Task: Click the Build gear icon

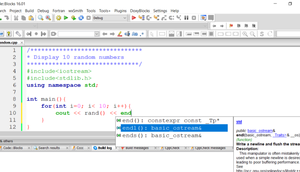Action: (58, 18)
